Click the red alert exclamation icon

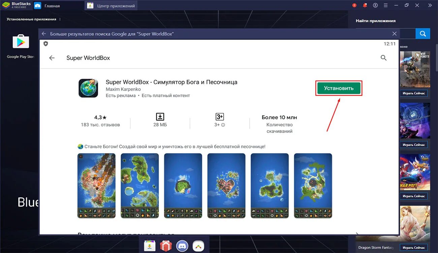[x=354, y=5]
